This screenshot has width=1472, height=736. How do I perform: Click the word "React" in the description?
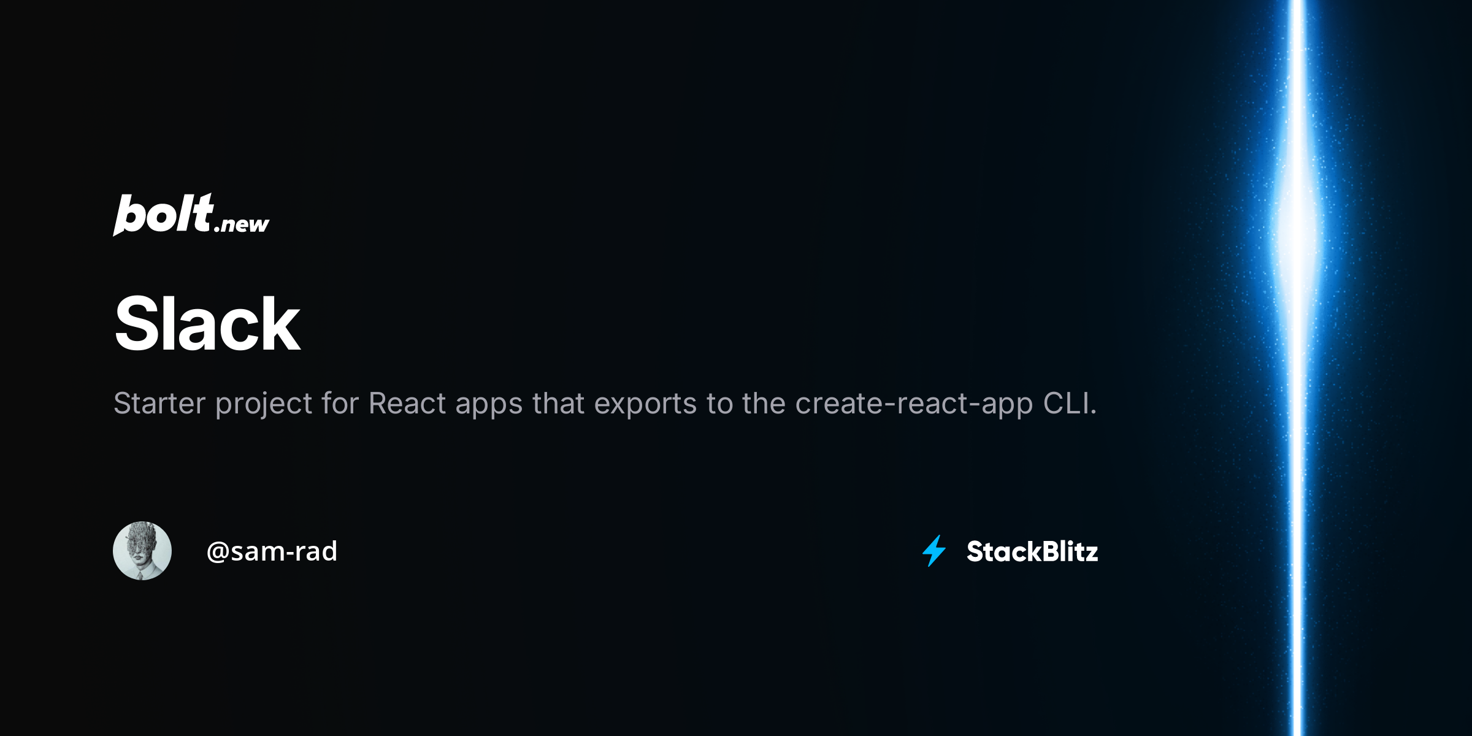click(407, 404)
